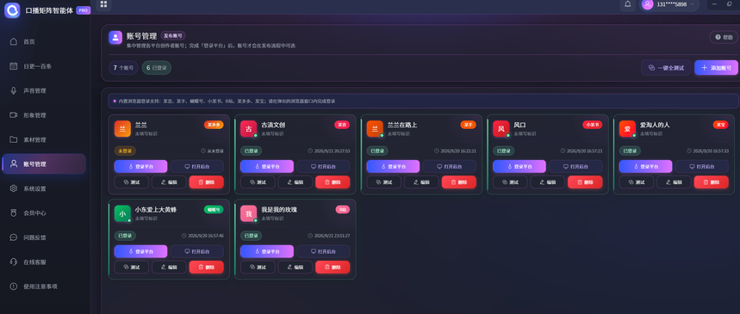
Task: Click 登录平台 on the 兰兰 card
Action: point(140,166)
